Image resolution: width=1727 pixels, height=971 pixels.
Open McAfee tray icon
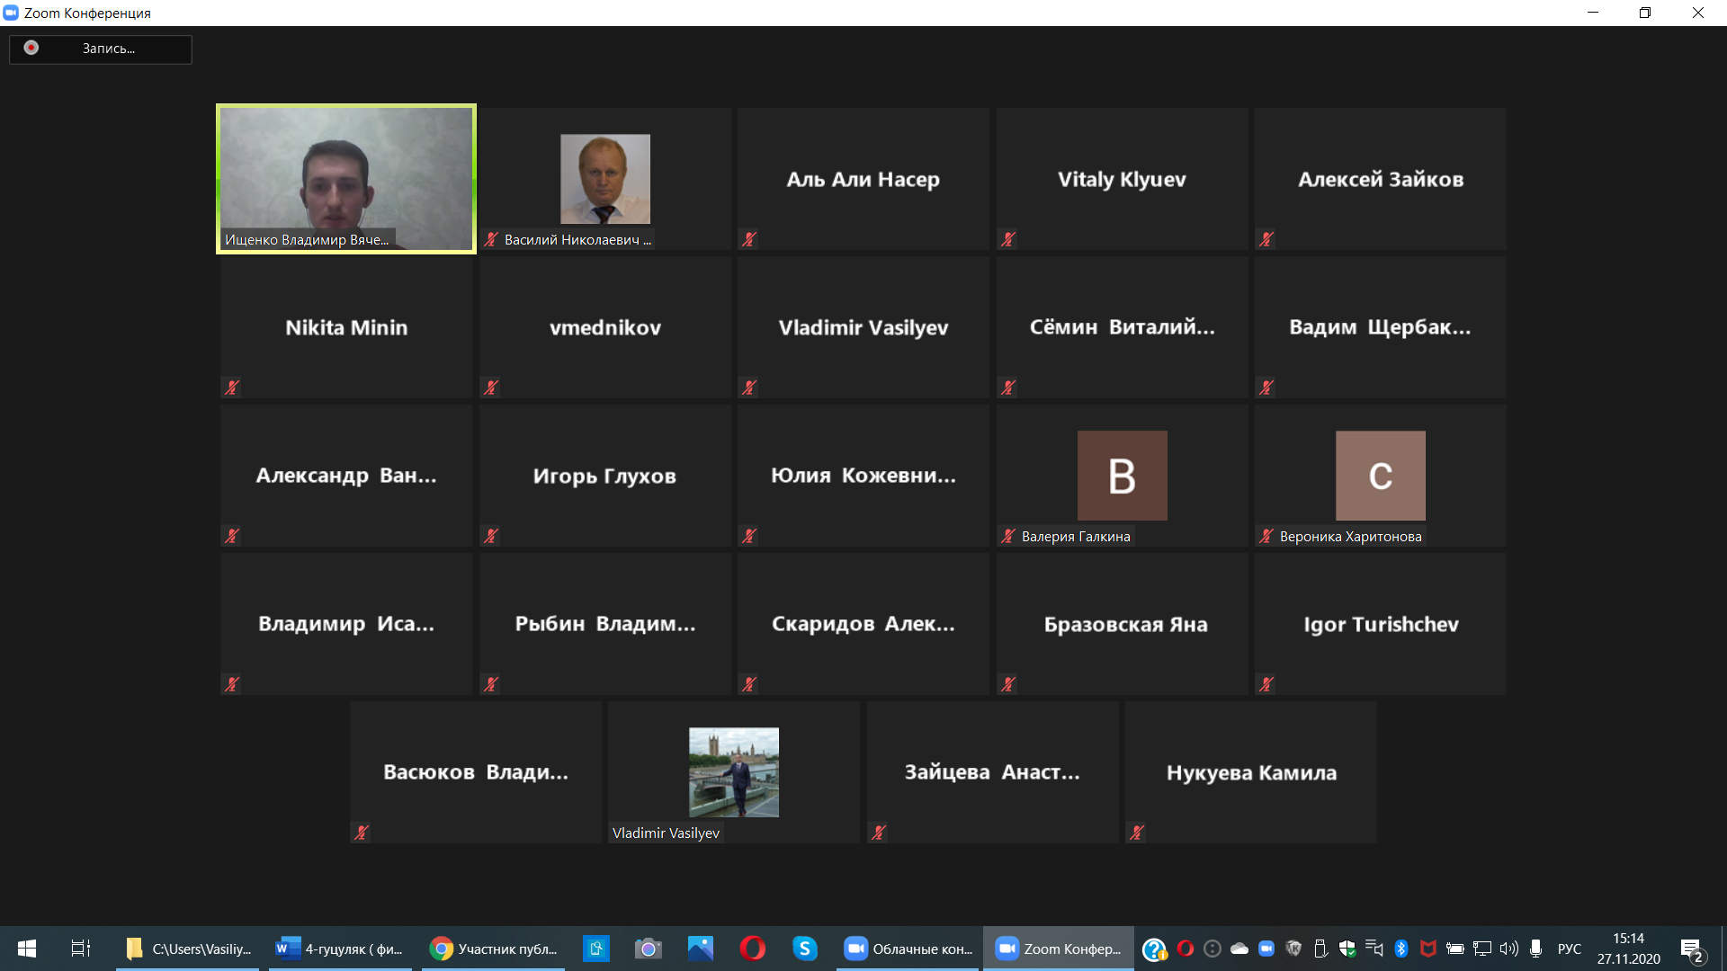[1427, 949]
